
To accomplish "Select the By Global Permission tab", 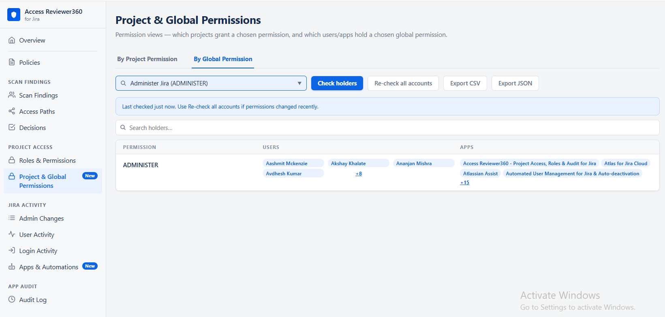I will [x=223, y=59].
